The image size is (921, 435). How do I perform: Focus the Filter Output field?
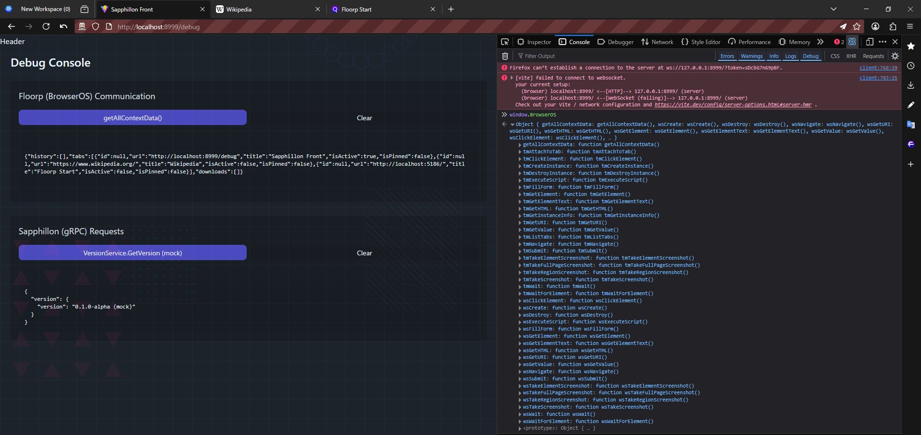pos(614,56)
